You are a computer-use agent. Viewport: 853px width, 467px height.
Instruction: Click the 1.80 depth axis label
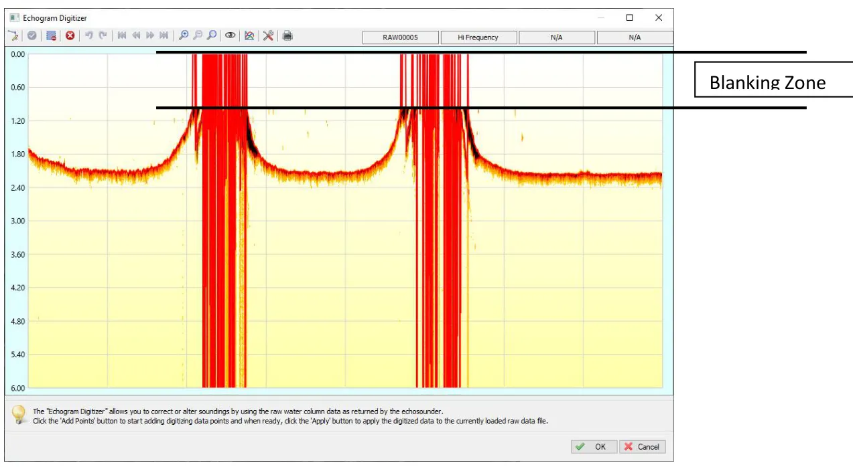[x=17, y=155]
